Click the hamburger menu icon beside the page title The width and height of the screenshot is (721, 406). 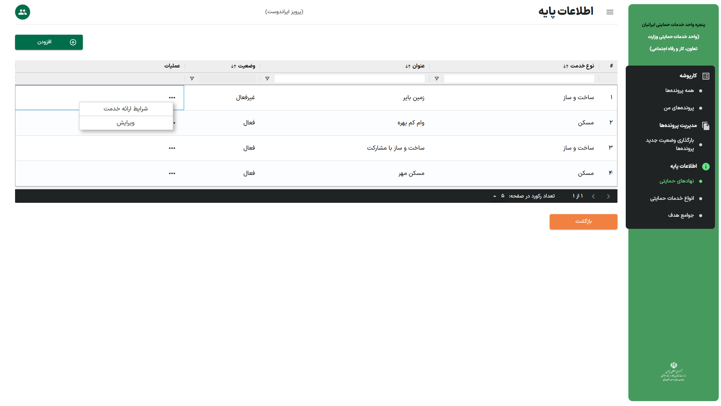[x=610, y=12]
